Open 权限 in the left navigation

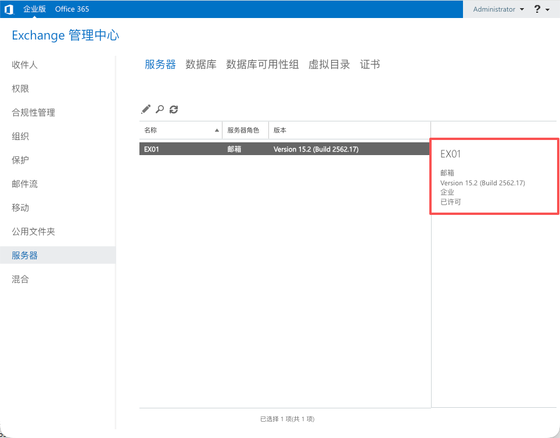[20, 89]
